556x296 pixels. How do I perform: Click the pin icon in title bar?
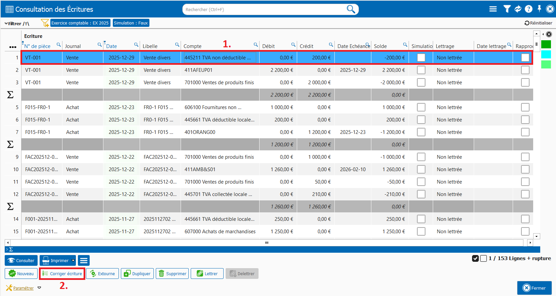(x=539, y=9)
